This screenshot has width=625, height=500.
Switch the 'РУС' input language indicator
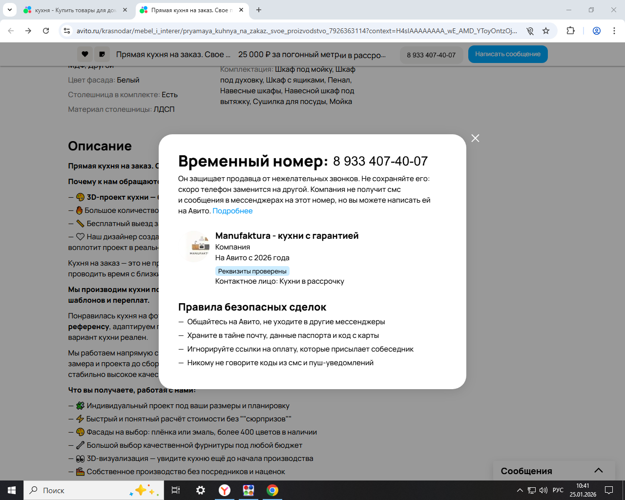(x=558, y=490)
